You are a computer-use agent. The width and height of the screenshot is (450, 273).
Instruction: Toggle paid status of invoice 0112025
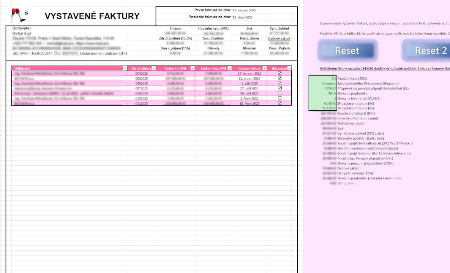[x=280, y=103]
